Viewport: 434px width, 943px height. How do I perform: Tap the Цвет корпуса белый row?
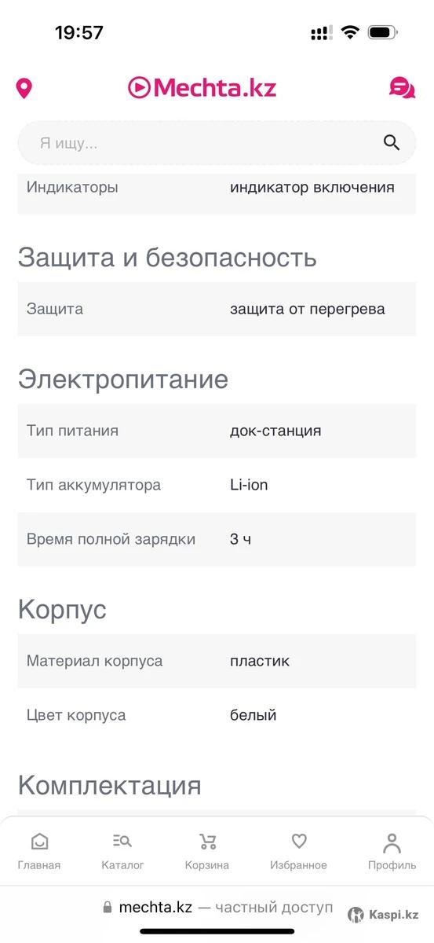tap(217, 715)
